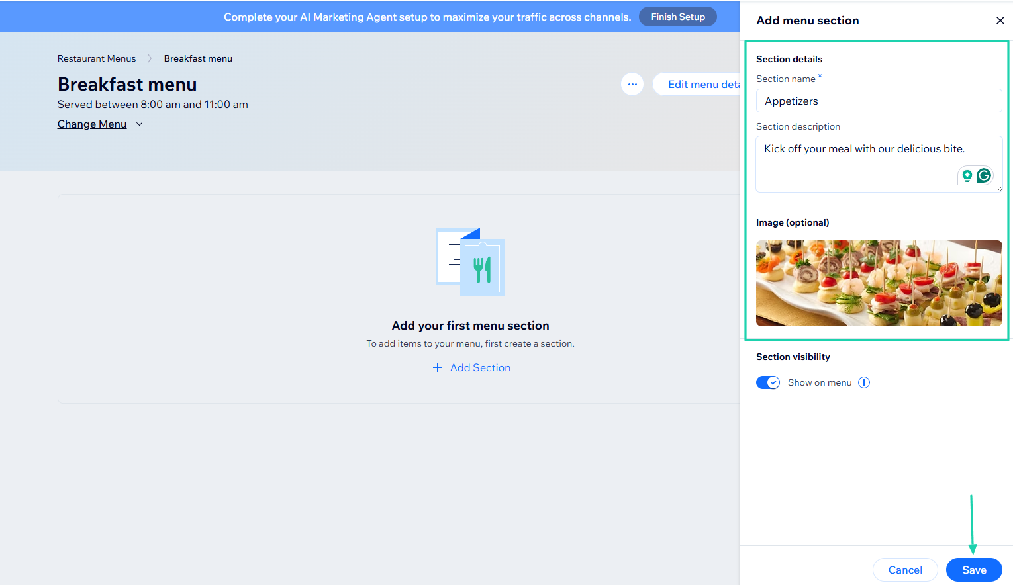
Task: Click the Served between 8:00 am text
Action: tap(153, 105)
